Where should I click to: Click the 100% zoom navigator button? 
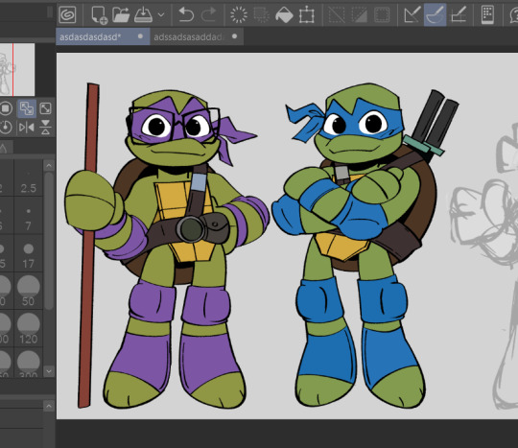6,108
